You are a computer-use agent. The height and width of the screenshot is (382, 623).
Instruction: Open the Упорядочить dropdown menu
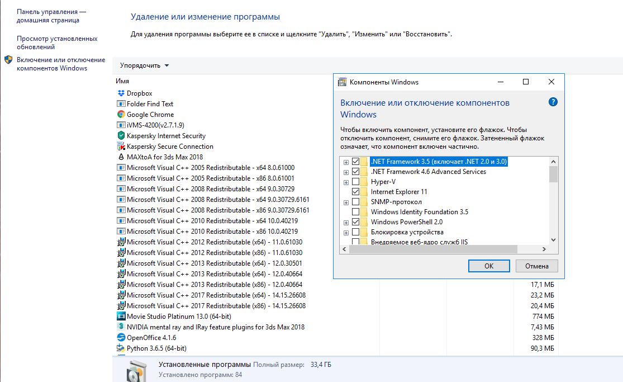click(145, 65)
